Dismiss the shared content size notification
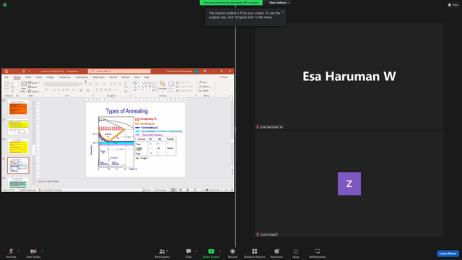Image resolution: width=462 pixels, height=260 pixels. tap(282, 12)
